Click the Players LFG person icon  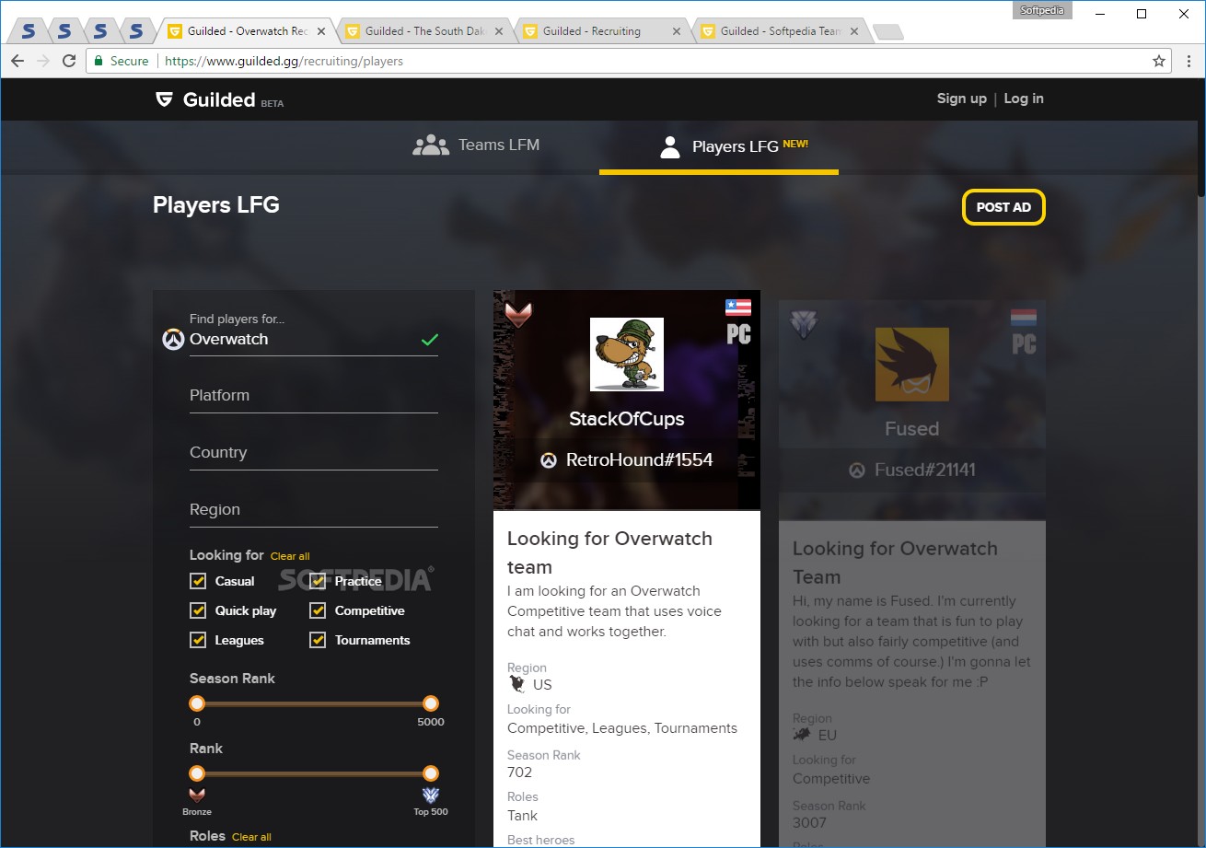pyautogui.click(x=670, y=146)
